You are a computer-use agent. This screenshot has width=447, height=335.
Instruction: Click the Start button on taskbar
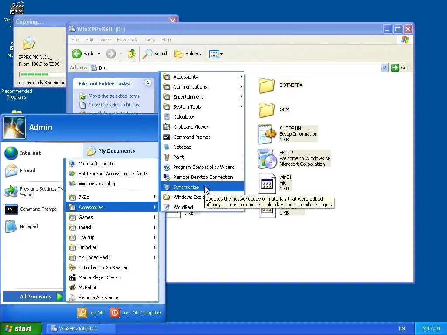pos(21,328)
